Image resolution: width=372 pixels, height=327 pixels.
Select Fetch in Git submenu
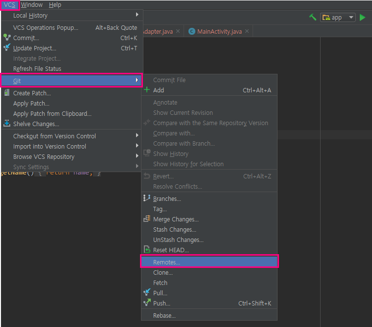point(209,283)
